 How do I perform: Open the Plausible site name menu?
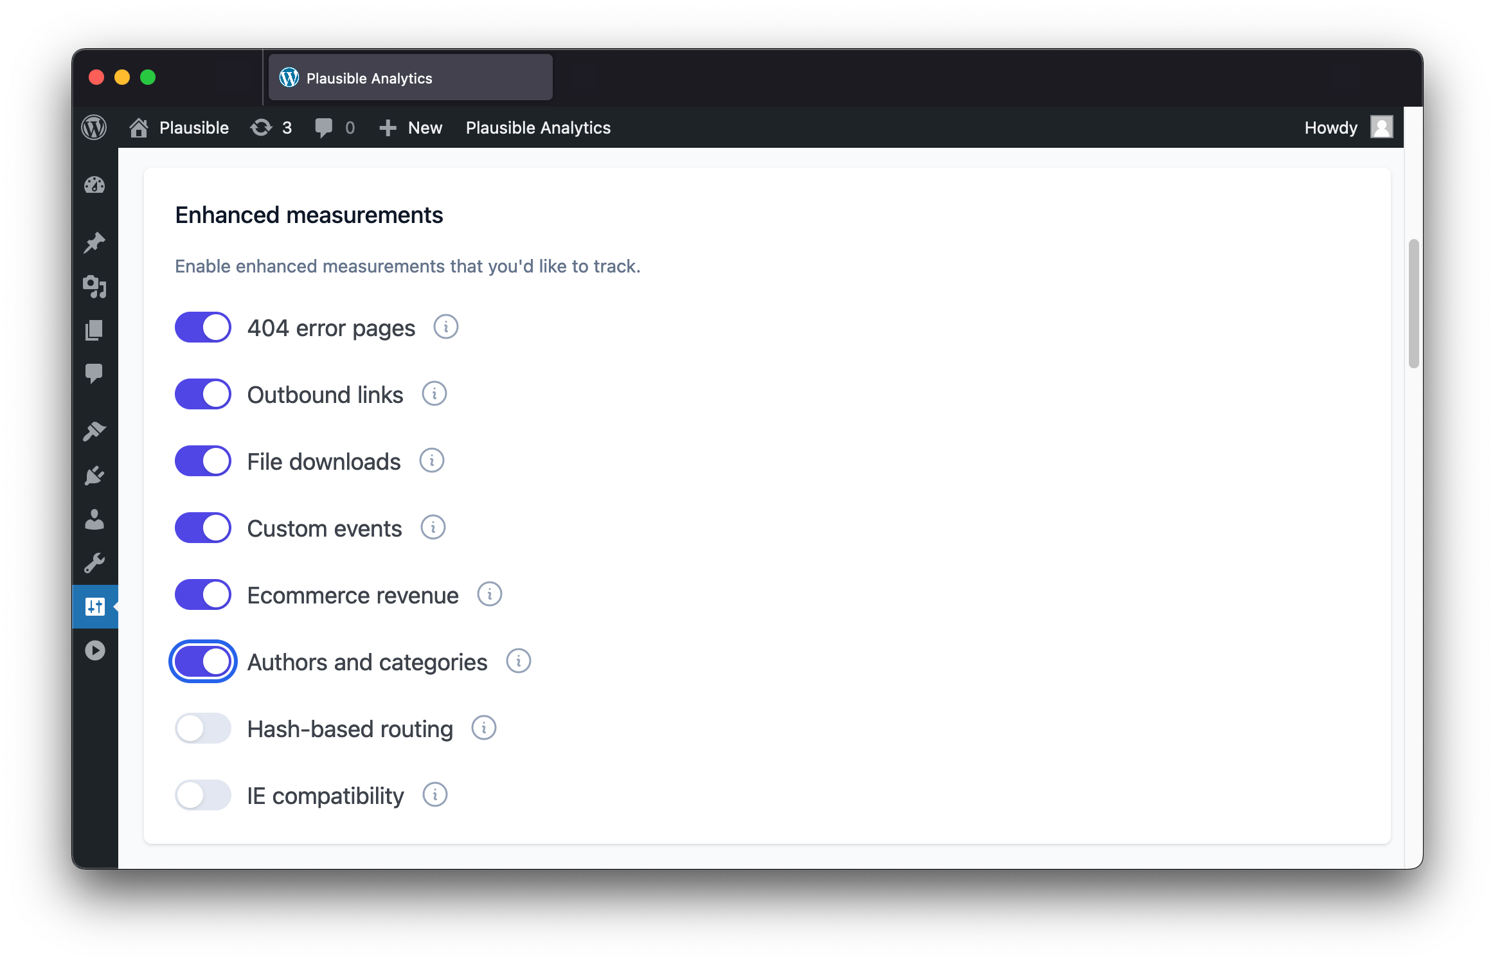coord(193,128)
